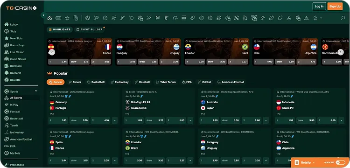Select the soccer ball icon in sports toolbar

[88, 18]
